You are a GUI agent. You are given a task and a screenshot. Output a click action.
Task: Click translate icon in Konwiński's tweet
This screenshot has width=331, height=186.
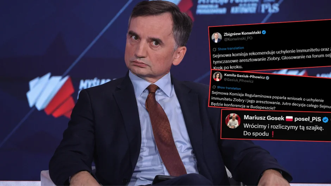coord(214,49)
